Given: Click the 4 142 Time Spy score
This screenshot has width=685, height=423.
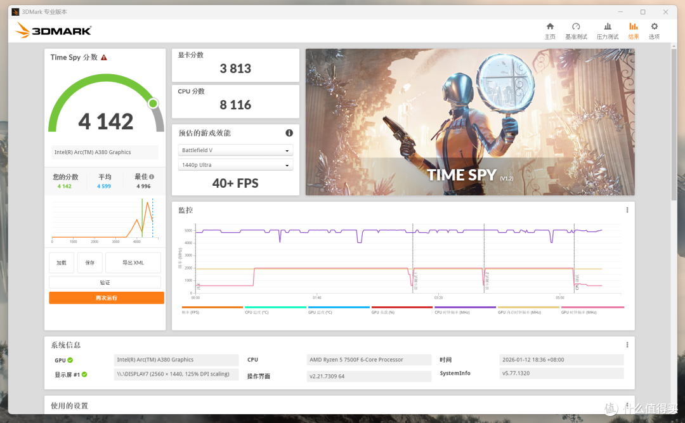Looking at the screenshot, I should [106, 121].
